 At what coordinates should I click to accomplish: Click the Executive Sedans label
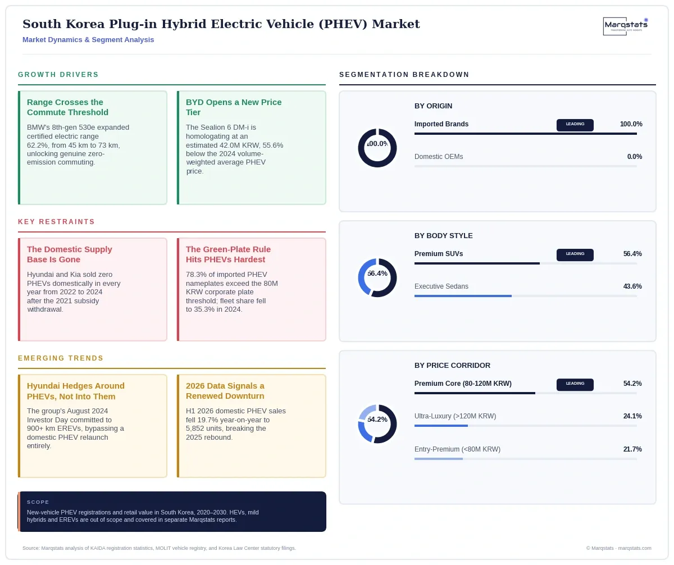point(441,286)
